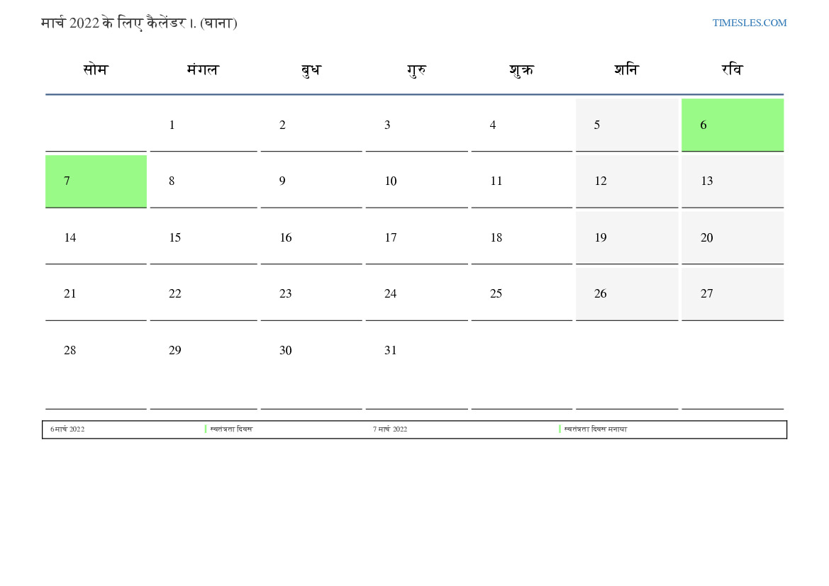Select Sunday date 13
Viewport: 829px width, 586px height.
[x=733, y=181]
